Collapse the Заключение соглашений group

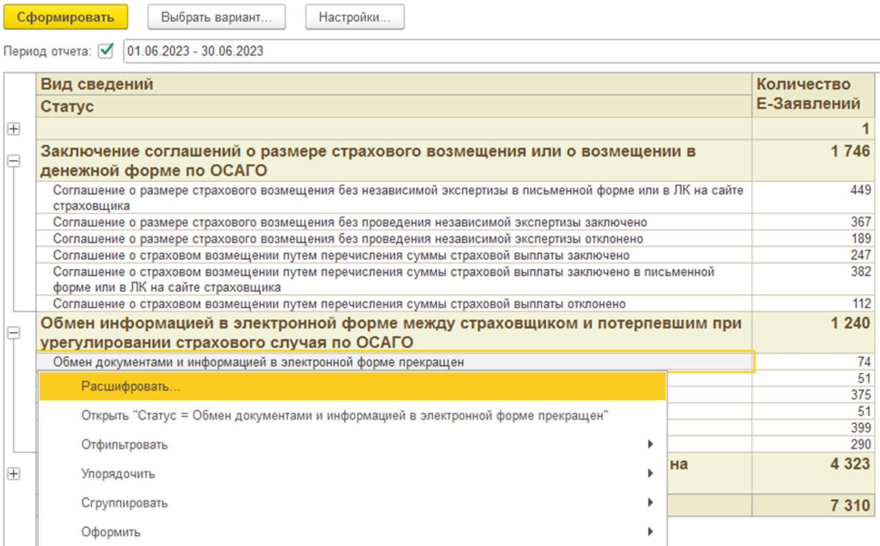click(14, 161)
